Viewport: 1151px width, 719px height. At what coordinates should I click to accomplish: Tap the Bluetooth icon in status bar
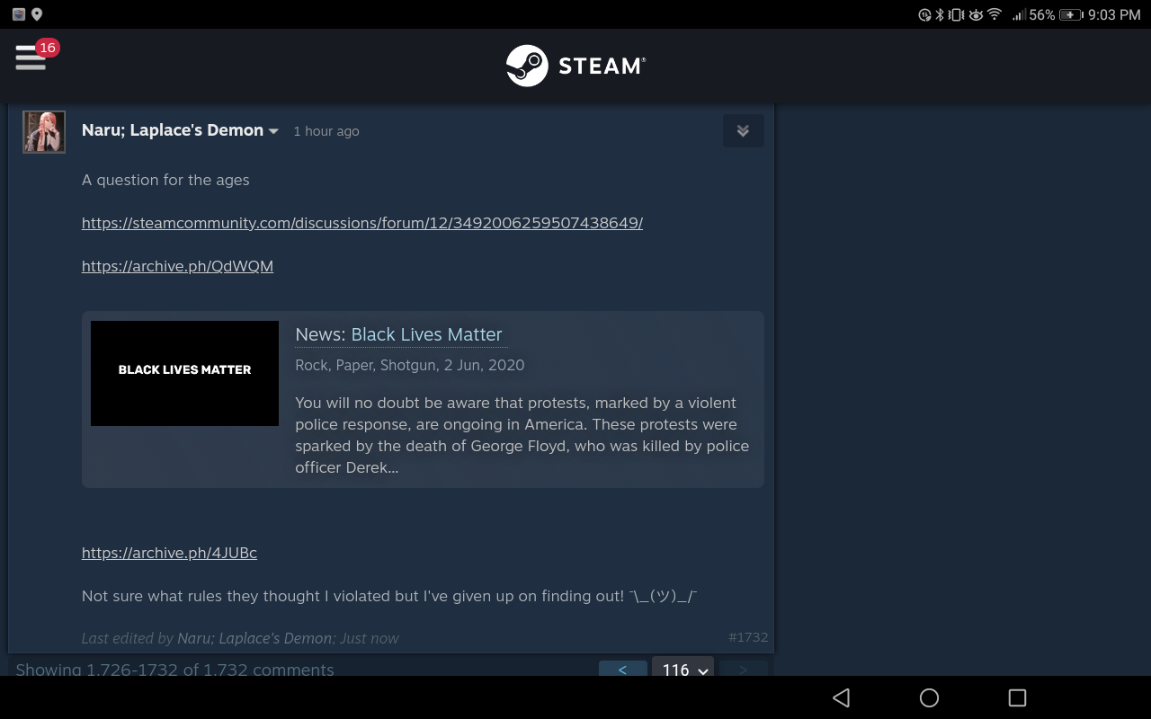[x=940, y=14]
